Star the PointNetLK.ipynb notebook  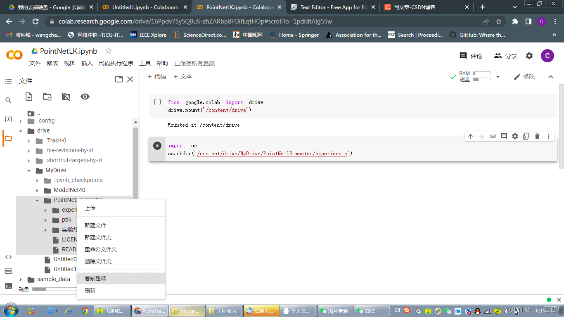pos(109,51)
